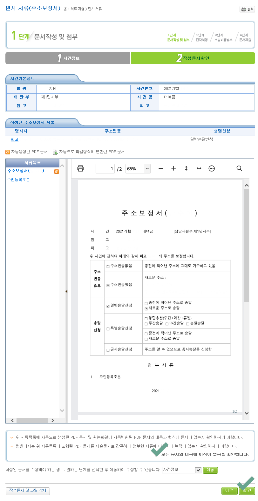258x501 pixels.
Task: Fit page height with vertical arrow icon
Action: click(x=186, y=168)
